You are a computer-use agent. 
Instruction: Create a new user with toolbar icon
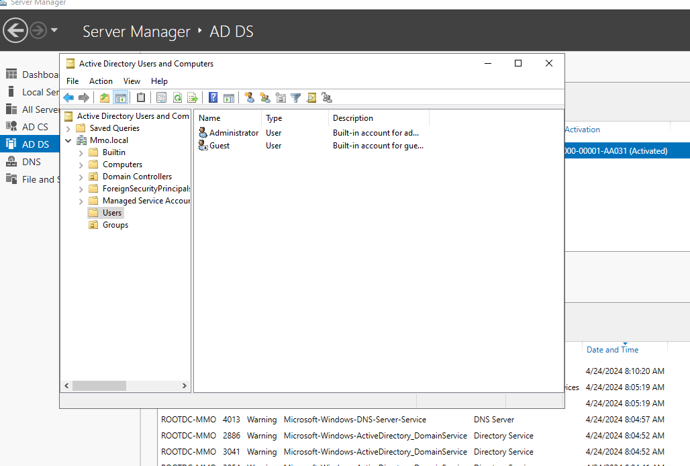point(250,97)
